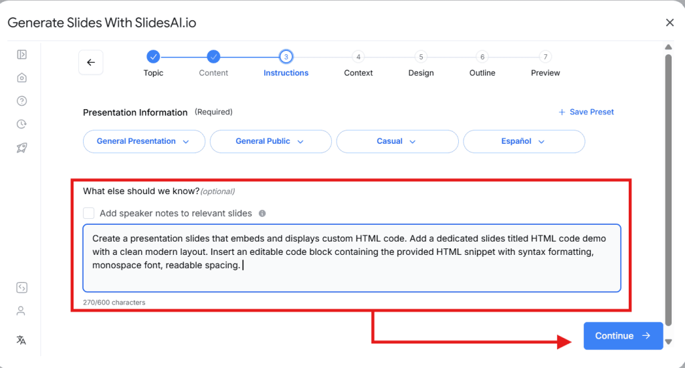
Task: Click the help question mark icon
Action: click(21, 101)
